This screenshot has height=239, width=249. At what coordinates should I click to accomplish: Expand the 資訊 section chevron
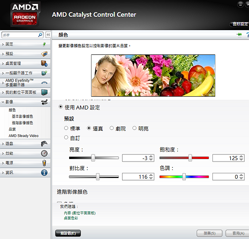[3, 173]
